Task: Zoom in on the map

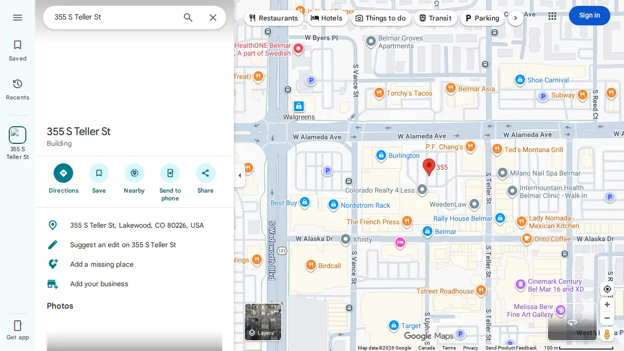Action: click(607, 305)
